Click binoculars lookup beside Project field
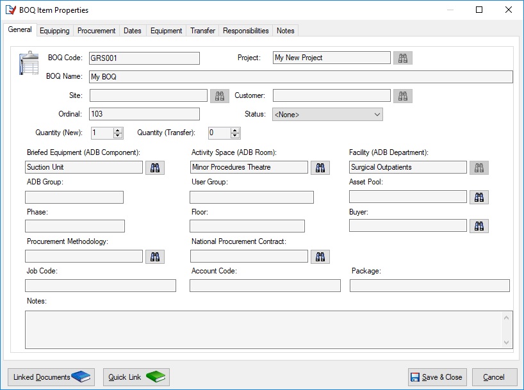The width and height of the screenshot is (524, 390). pyautogui.click(x=403, y=58)
